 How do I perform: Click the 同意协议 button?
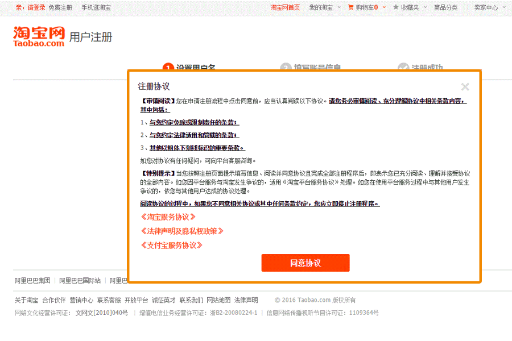coord(305,263)
